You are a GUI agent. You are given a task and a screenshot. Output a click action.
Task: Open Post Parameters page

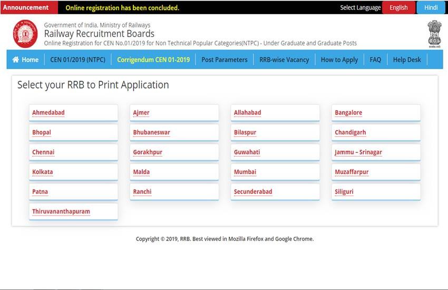[224, 60]
